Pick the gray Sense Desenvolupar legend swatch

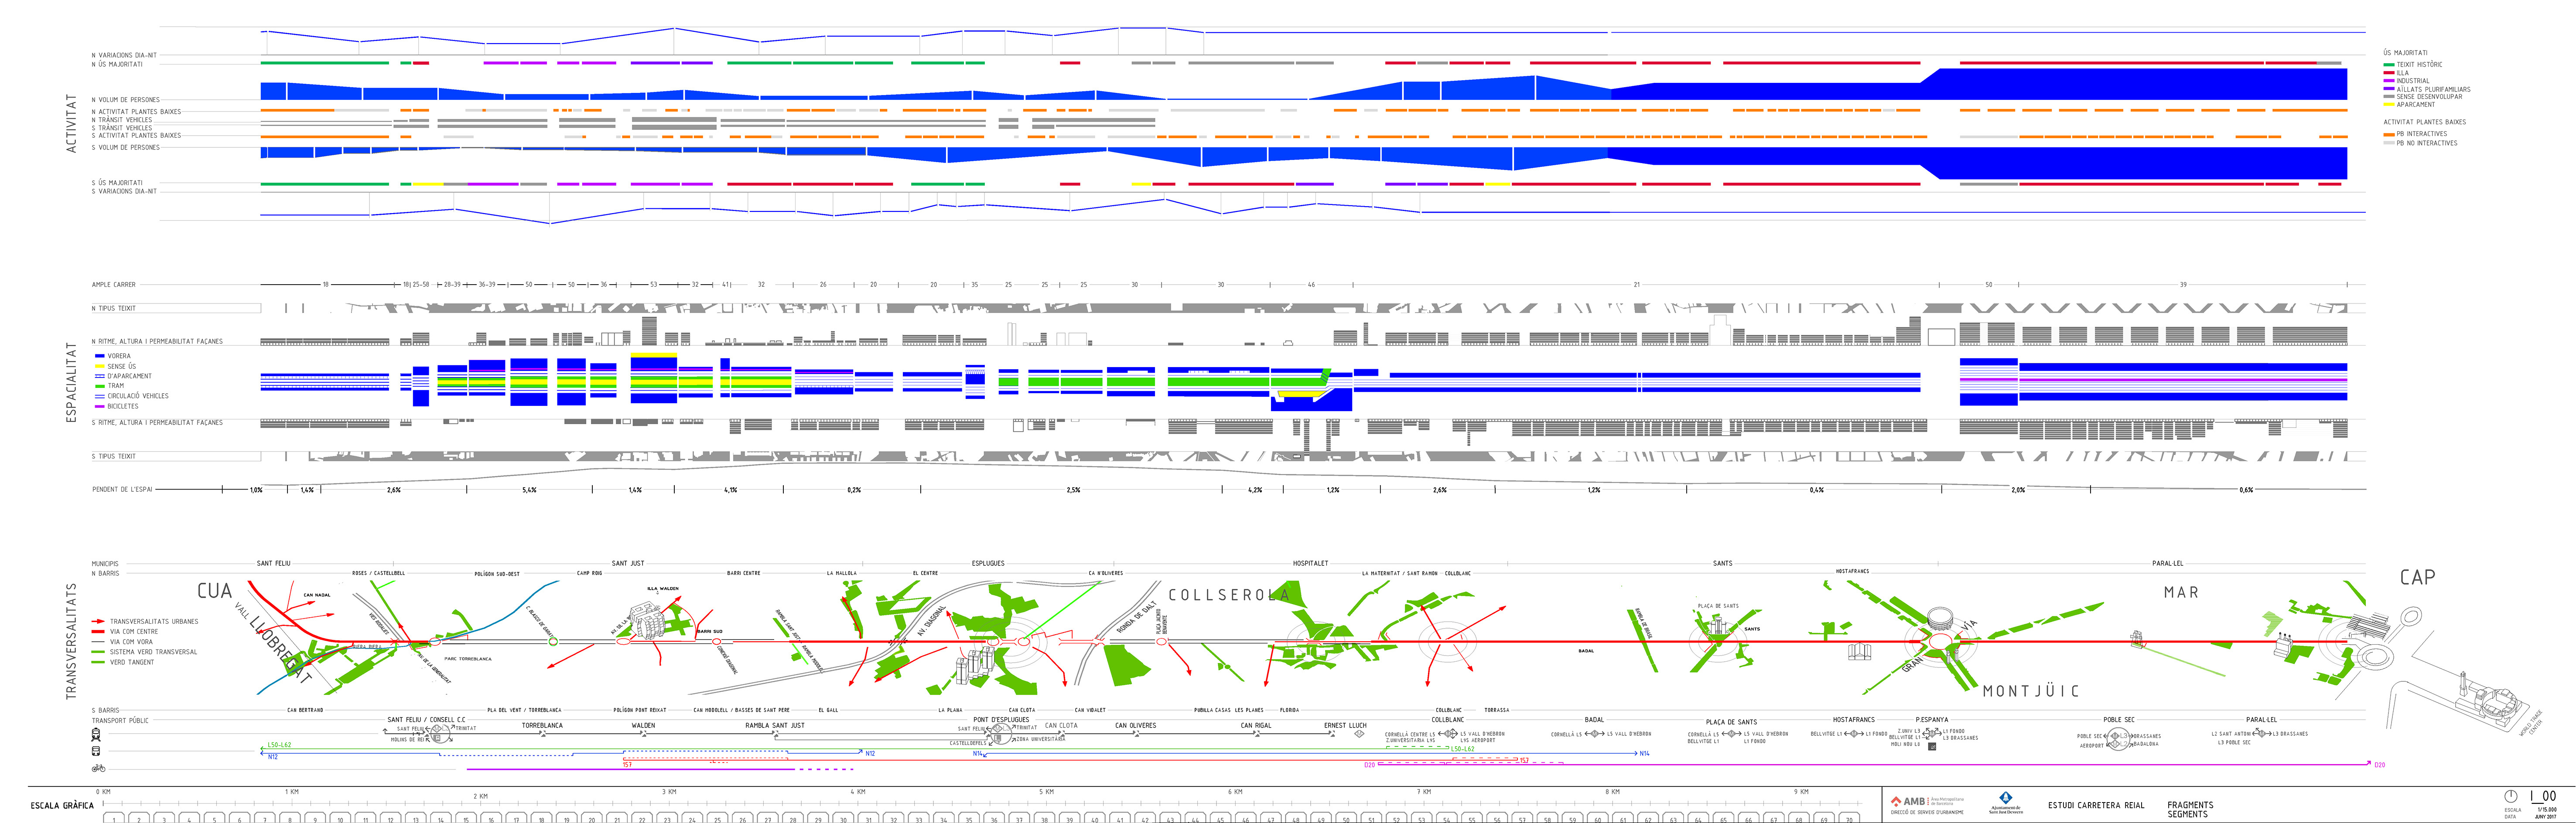(2388, 97)
